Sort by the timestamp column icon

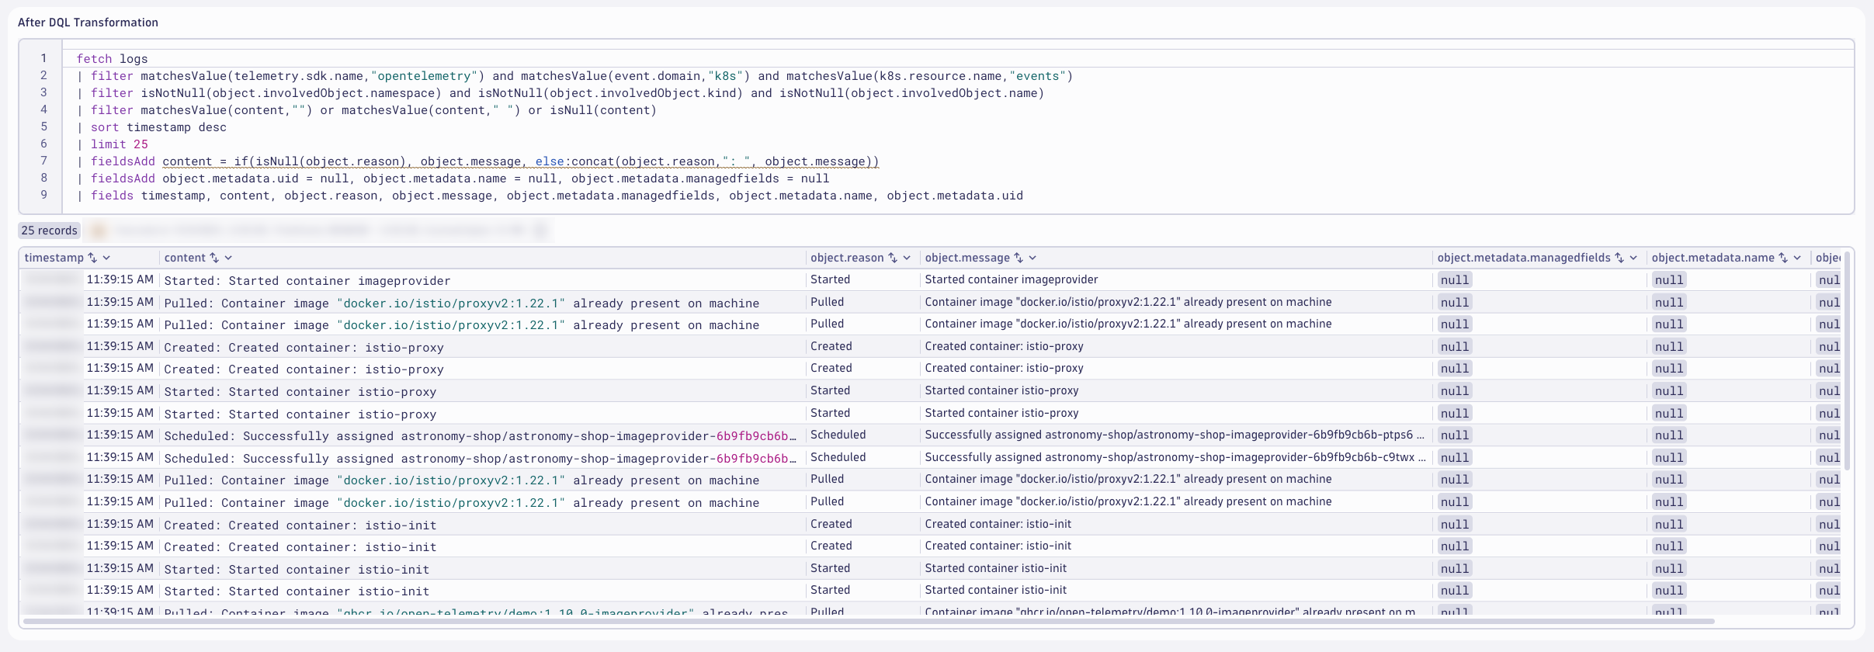(92, 258)
